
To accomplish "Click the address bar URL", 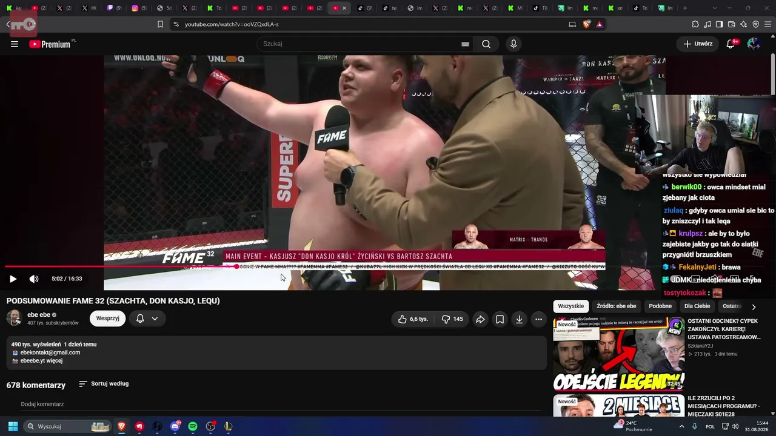I will tap(232, 24).
